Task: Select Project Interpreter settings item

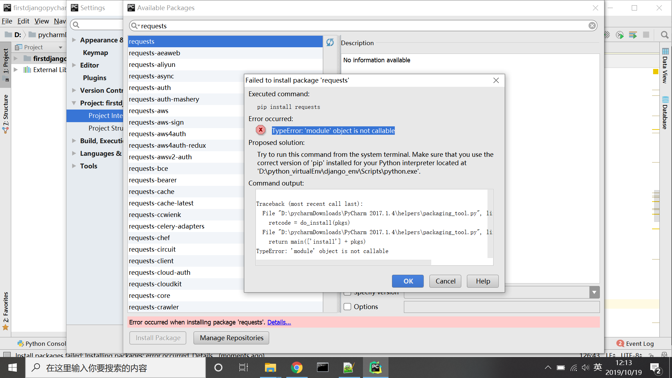Action: (95, 115)
